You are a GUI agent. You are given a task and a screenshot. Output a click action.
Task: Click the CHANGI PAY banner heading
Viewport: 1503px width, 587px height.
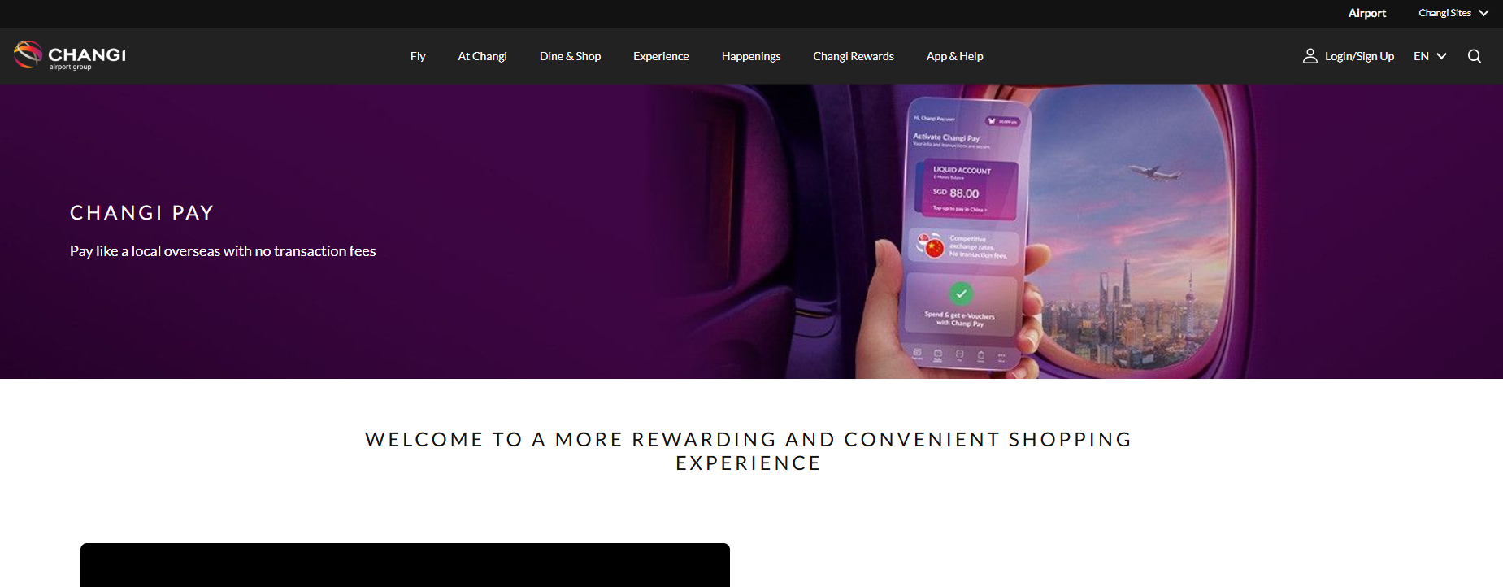pos(142,213)
